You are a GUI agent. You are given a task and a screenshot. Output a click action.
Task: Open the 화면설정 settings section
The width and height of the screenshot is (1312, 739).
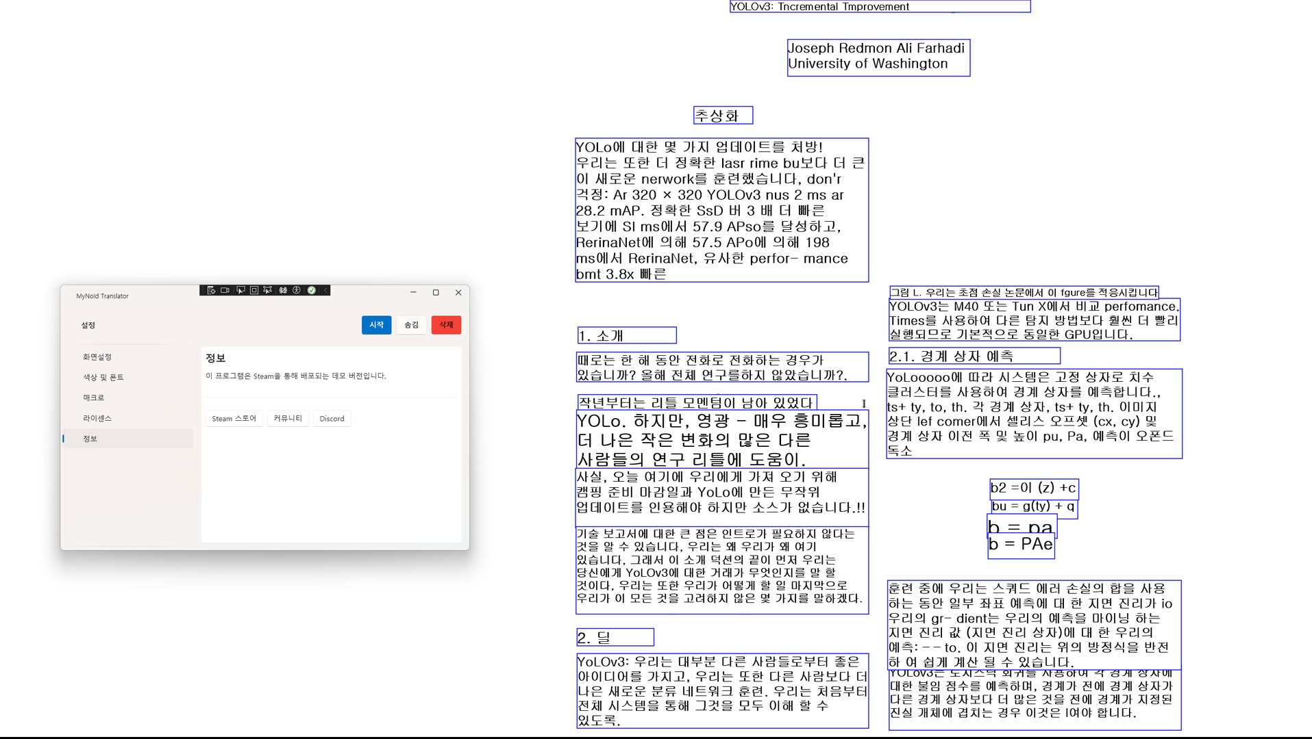[97, 357]
